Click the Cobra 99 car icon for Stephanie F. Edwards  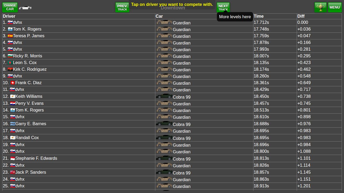(x=164, y=158)
